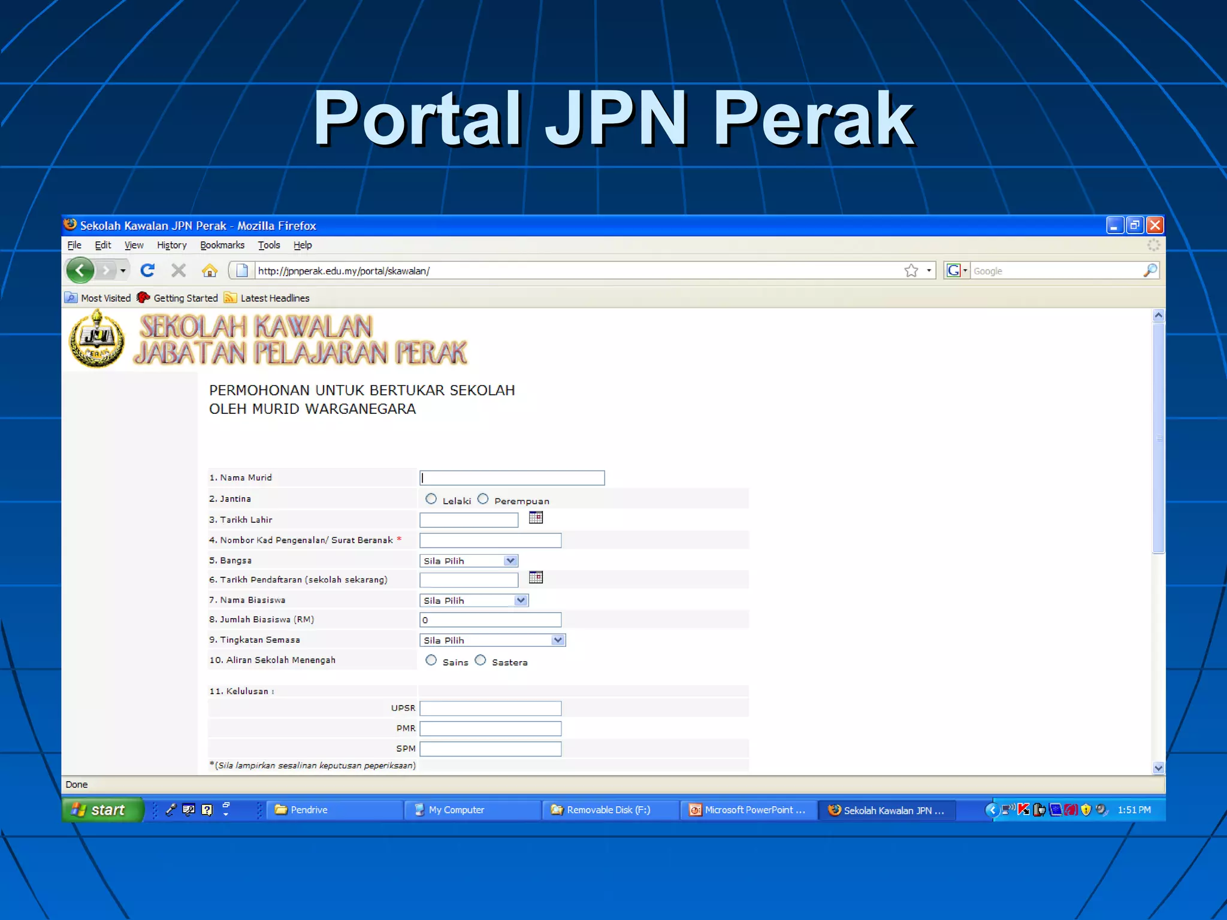Screen dimensions: 1227x920
Task: Click the Nombor Kad Pengenalan field
Action: click(x=491, y=540)
